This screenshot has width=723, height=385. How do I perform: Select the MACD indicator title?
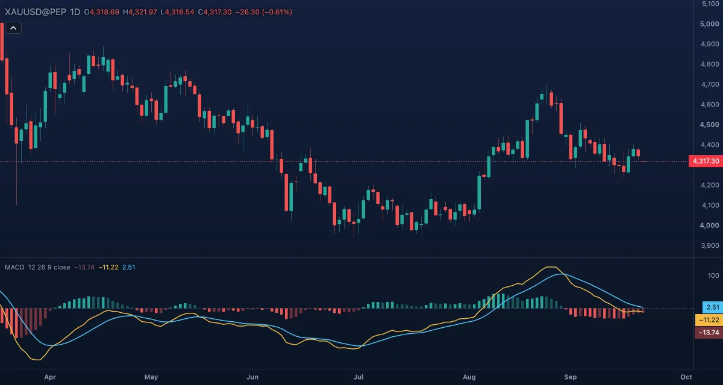pos(14,267)
